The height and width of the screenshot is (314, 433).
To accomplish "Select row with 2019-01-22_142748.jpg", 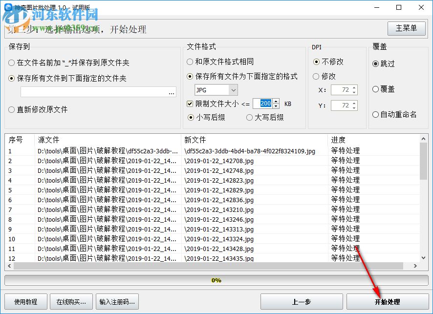I will [x=212, y=170].
